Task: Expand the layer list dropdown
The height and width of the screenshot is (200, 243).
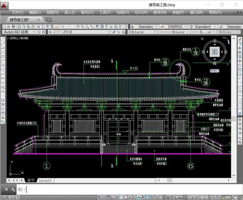Action: pyautogui.click(x=109, y=32)
